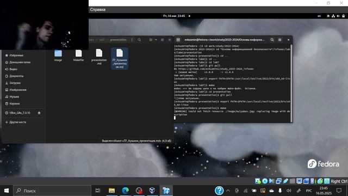Open Windows Task View
Image resolution: width=348 pixels, height=196 pixels.
click(x=98, y=191)
